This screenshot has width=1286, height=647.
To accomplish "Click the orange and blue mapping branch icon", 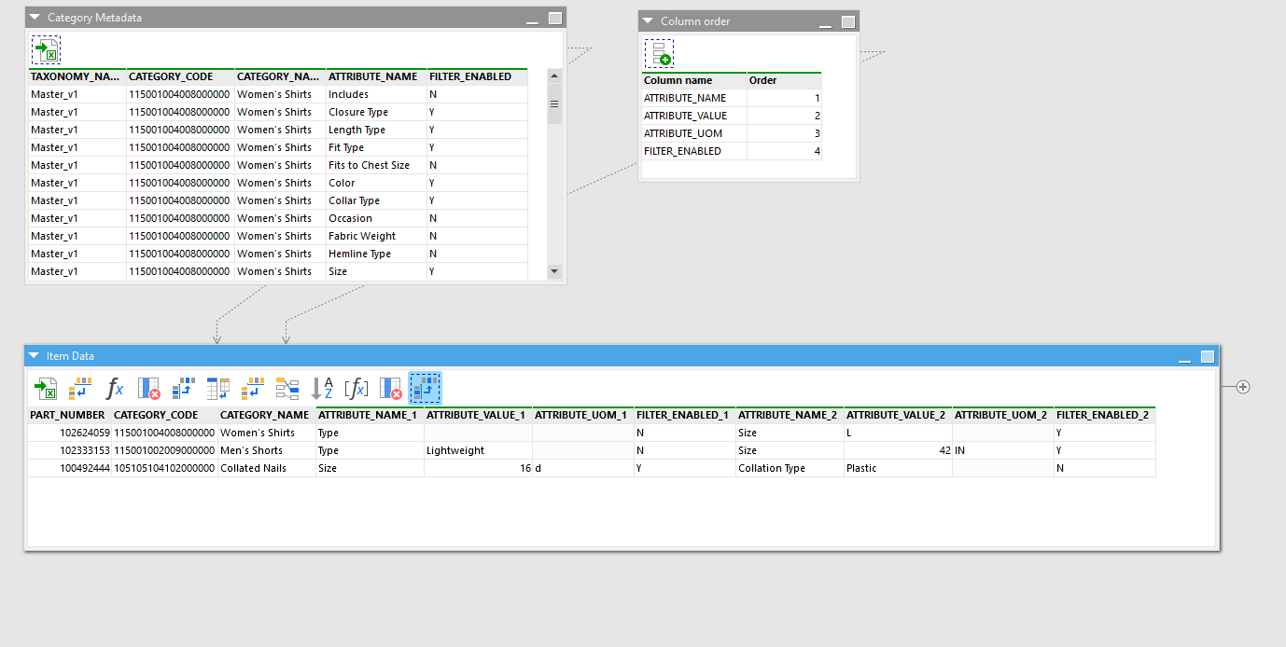I will point(287,388).
